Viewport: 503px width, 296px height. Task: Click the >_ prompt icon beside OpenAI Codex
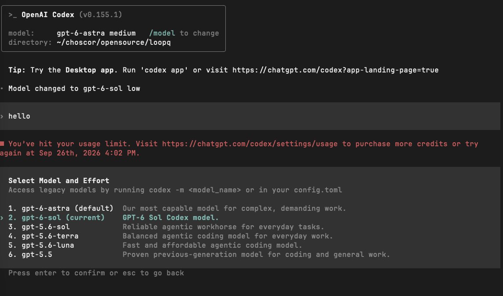pos(12,15)
